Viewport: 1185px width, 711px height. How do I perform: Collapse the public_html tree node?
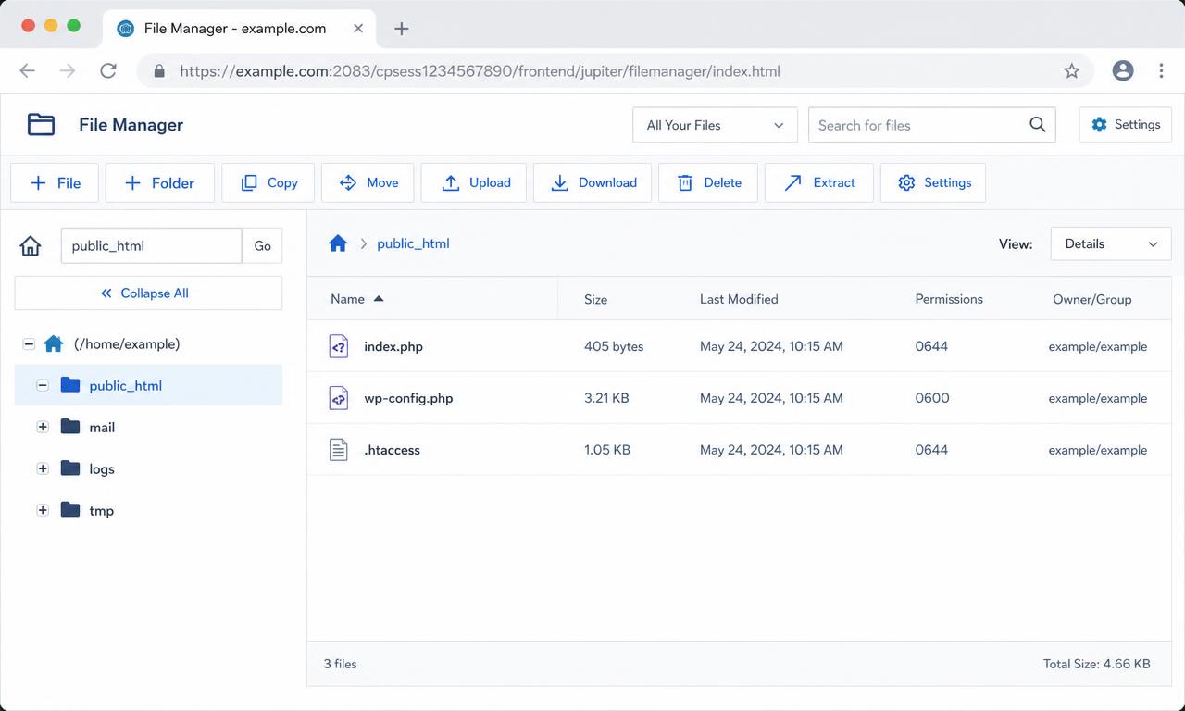point(43,385)
